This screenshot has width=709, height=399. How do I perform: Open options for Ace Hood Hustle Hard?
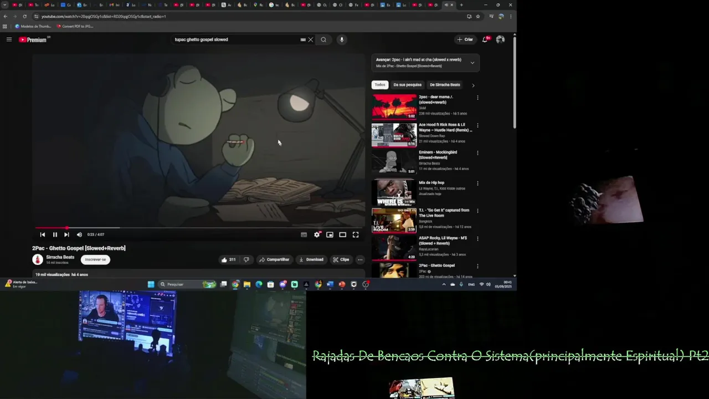pos(477,125)
